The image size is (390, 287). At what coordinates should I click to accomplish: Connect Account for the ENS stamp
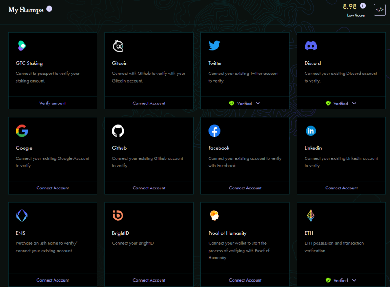pyautogui.click(x=53, y=280)
